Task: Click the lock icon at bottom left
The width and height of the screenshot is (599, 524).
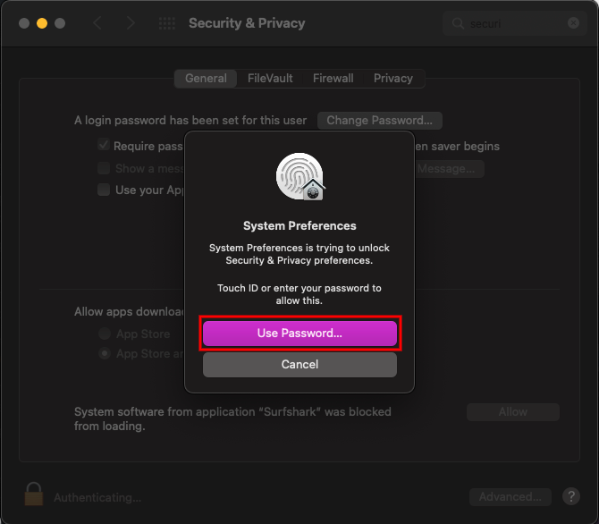Action: click(34, 494)
